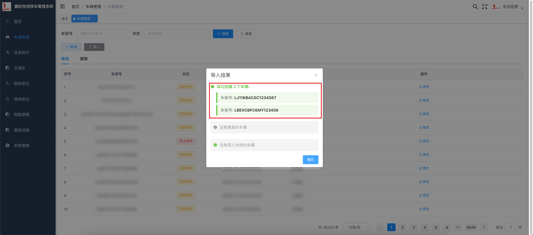Click the 没有更新的车辆 info row
This screenshot has width=533, height=235.
(x=265, y=127)
